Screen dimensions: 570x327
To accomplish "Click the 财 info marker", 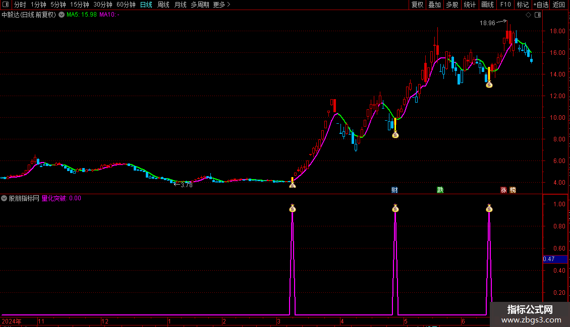I will pos(394,190).
